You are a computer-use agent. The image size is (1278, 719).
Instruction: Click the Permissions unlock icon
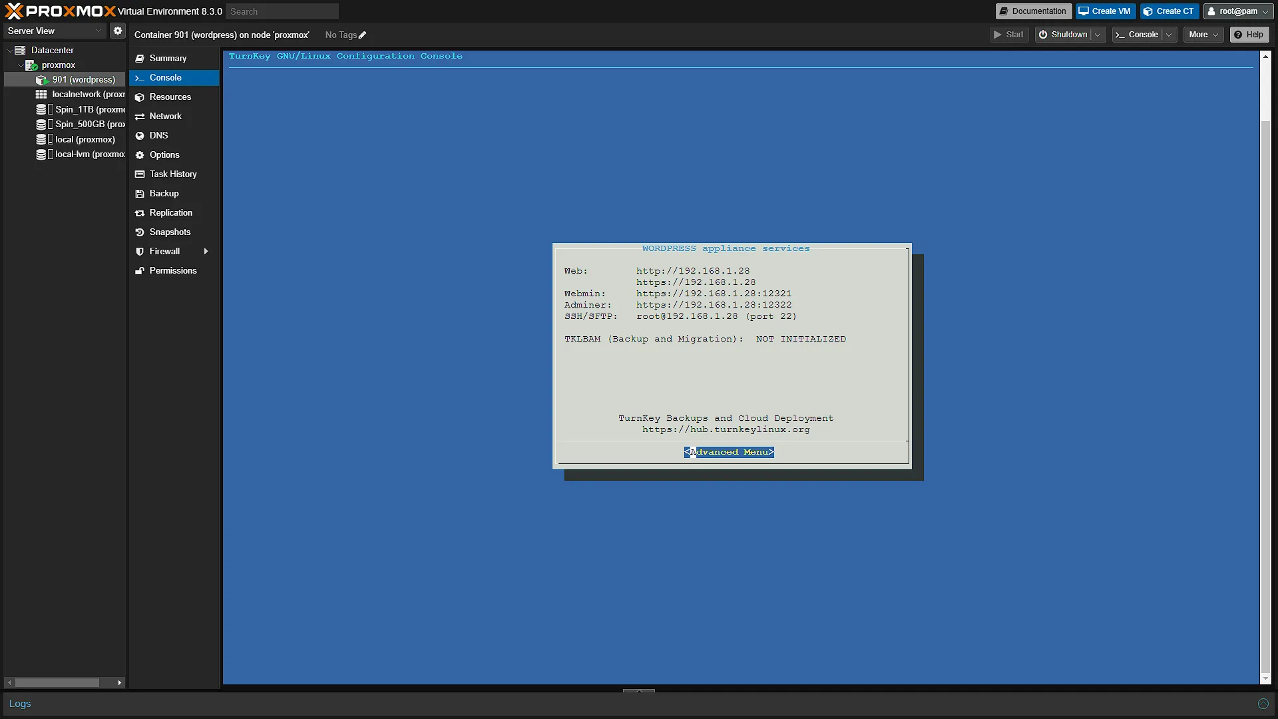[x=140, y=271]
